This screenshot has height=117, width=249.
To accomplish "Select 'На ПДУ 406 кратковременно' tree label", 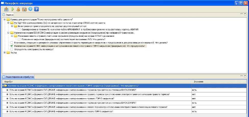I will tap(60, 23).
